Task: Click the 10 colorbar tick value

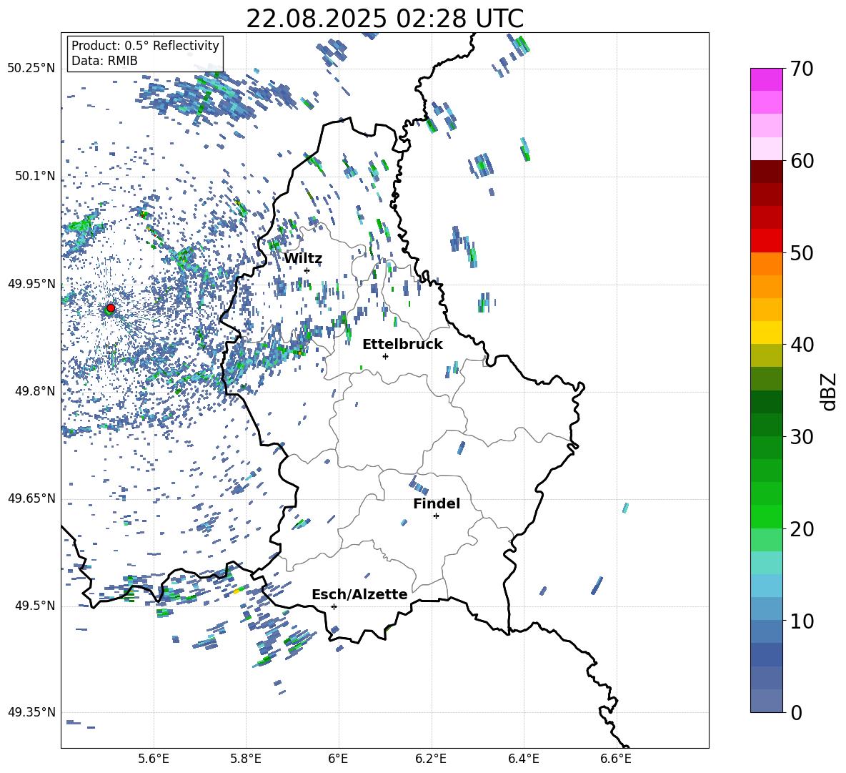Action: tap(802, 621)
